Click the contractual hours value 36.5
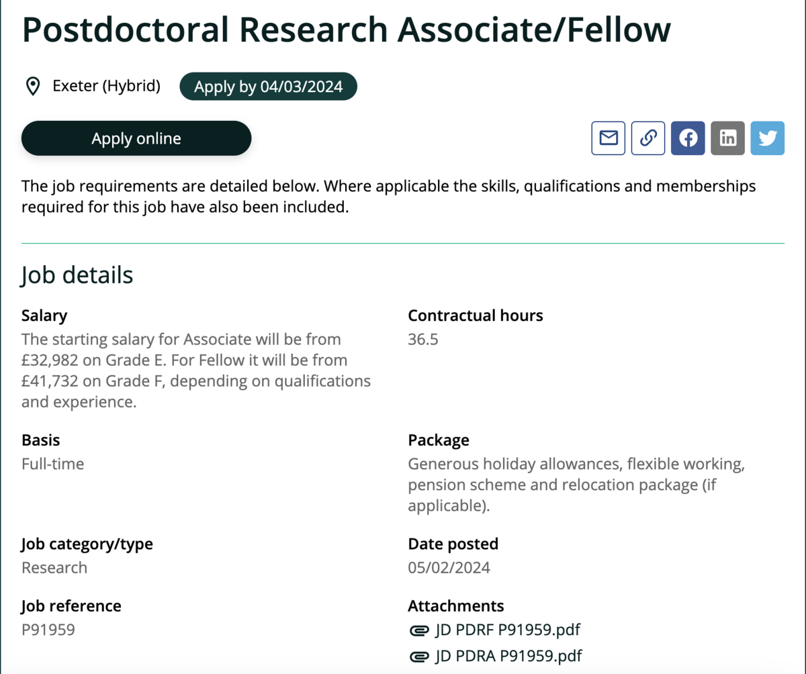Image resolution: width=806 pixels, height=674 pixels. pyautogui.click(x=423, y=340)
